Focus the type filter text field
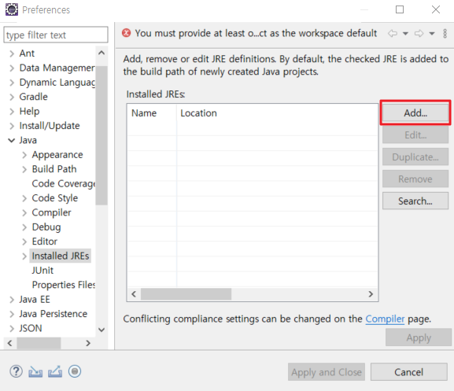454x391 pixels. click(56, 35)
